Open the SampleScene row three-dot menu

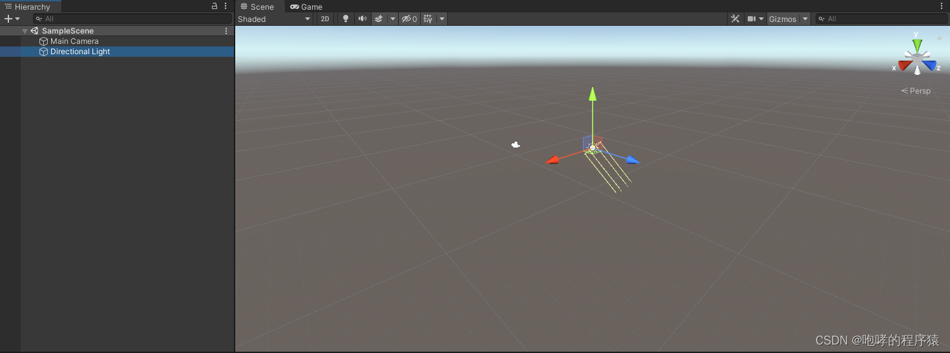(x=226, y=31)
